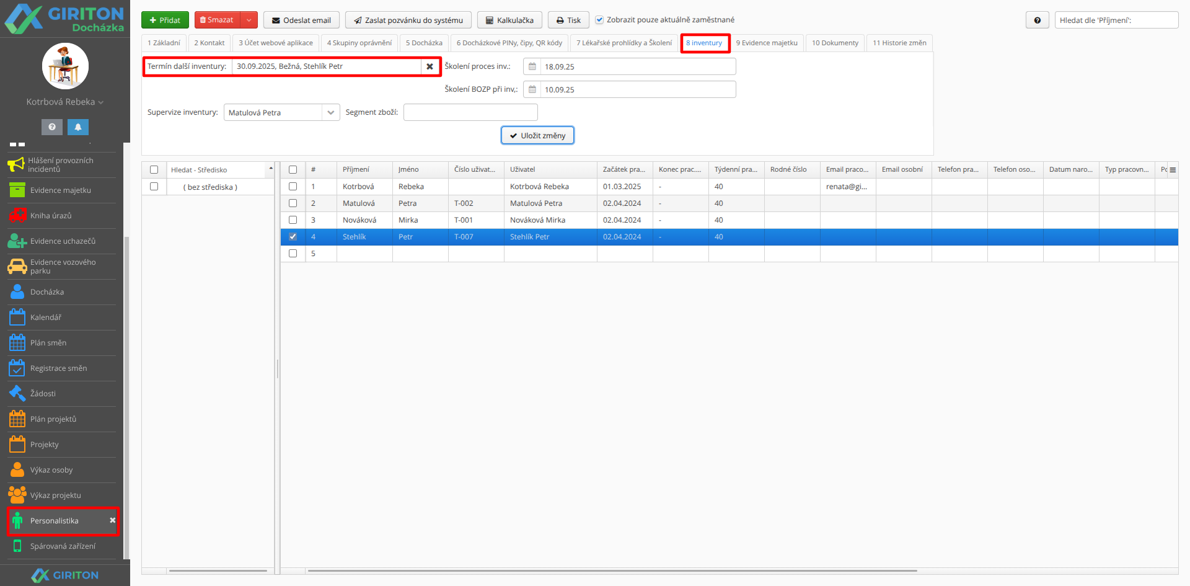
Task: Check the empty row 5 checkbox
Action: click(x=293, y=254)
